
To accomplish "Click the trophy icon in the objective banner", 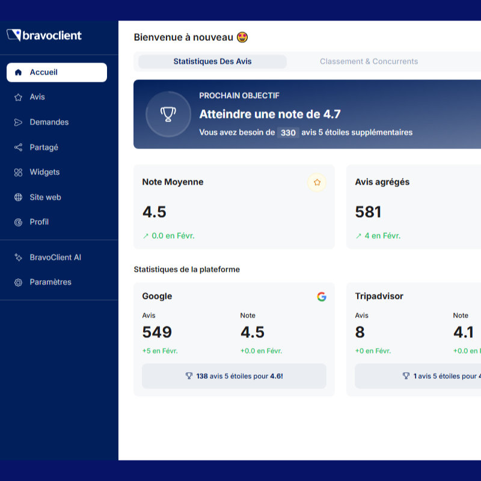I will pos(168,114).
